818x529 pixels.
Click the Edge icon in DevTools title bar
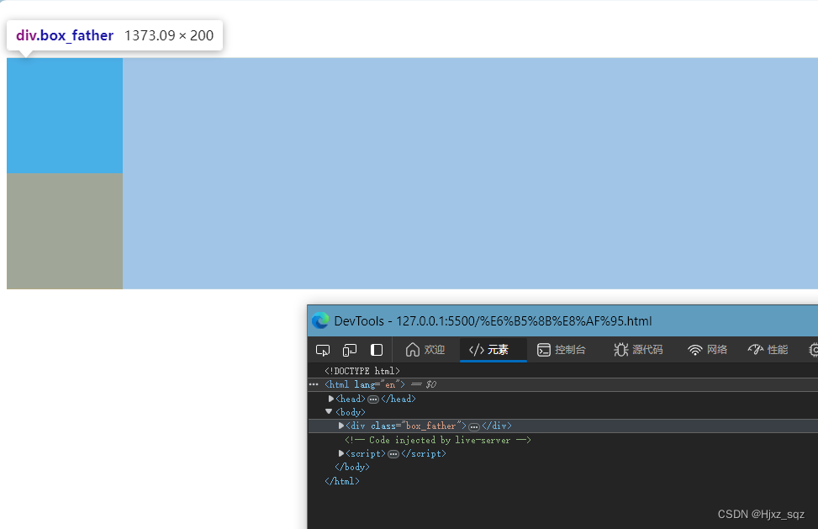[x=320, y=320]
